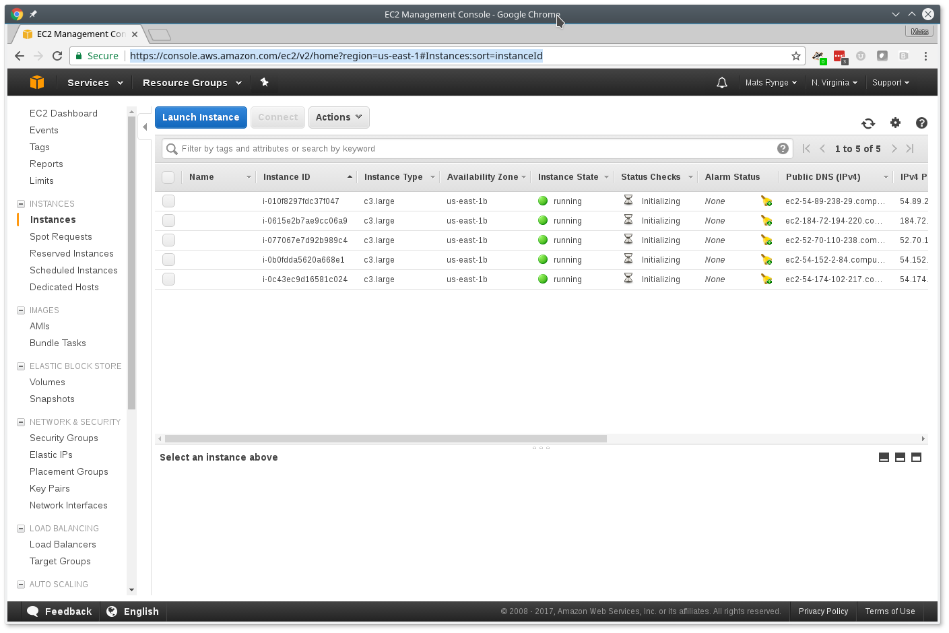Open the Chrome three-dot menu

coord(926,56)
